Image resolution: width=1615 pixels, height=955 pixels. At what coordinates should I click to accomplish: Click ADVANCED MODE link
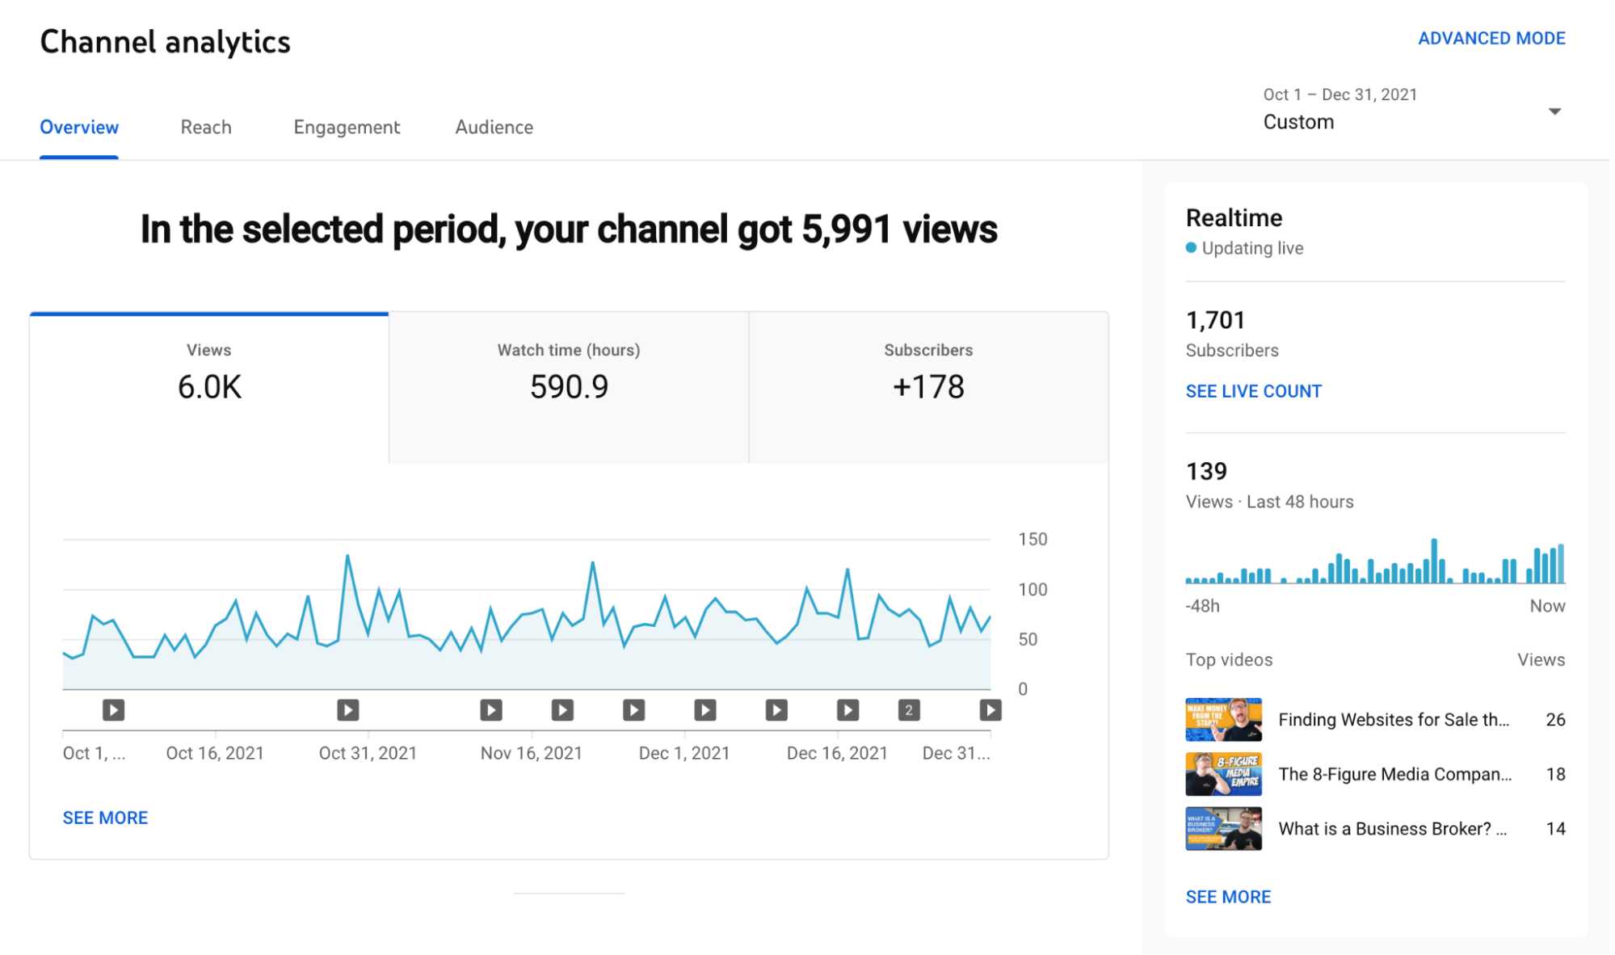(x=1491, y=38)
